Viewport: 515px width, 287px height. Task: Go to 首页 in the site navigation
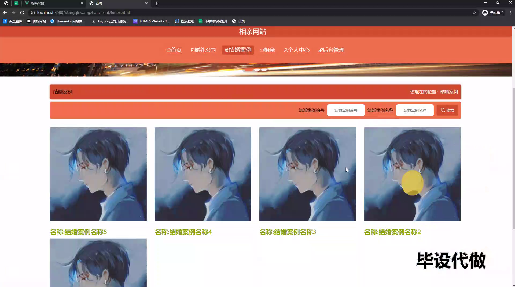coord(174,50)
